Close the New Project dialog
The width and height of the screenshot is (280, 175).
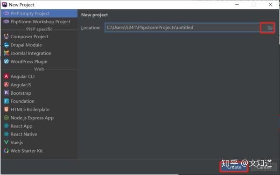(270, 5)
